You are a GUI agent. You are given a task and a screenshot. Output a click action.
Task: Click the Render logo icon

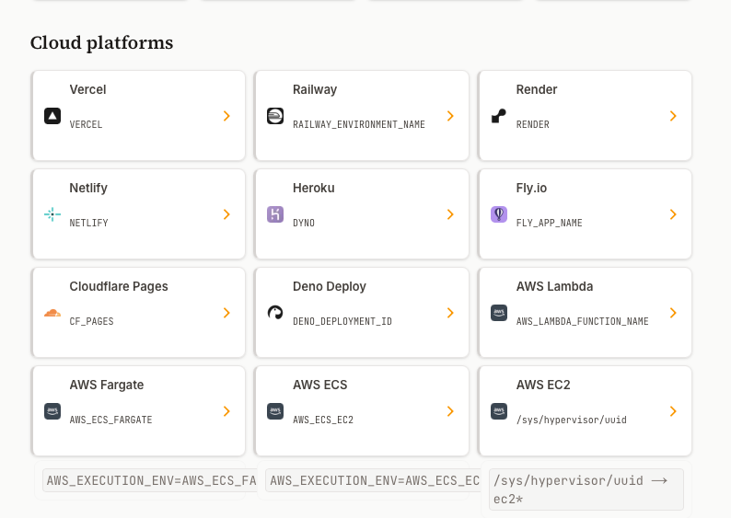pyautogui.click(x=498, y=116)
